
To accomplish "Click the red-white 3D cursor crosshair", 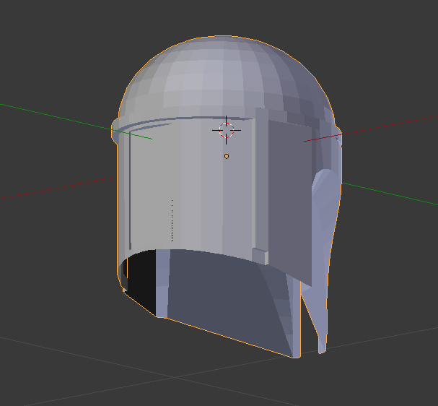I will (227, 130).
